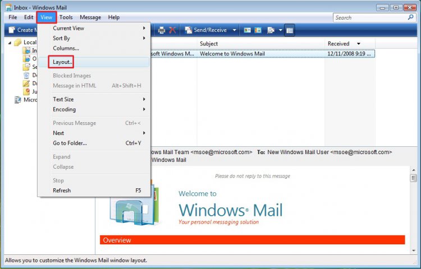Click the Print icon in the toolbar
Screen dimensions: 421x269
click(161, 30)
